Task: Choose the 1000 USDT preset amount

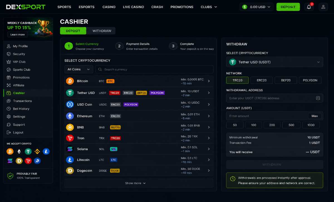Action: (x=311, y=125)
